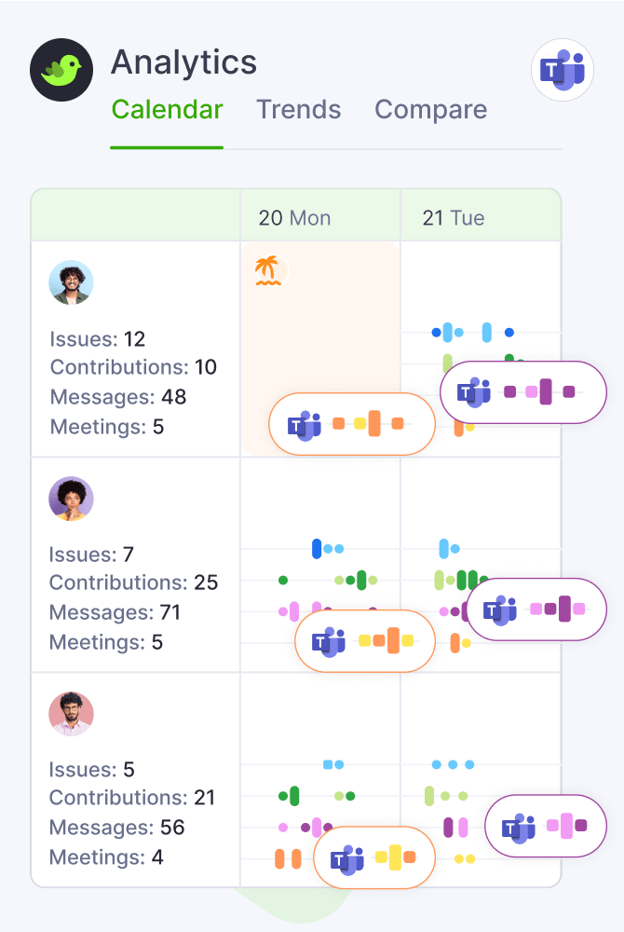
Task: Click Teams icon in third row's purple badge
Action: 519,826
